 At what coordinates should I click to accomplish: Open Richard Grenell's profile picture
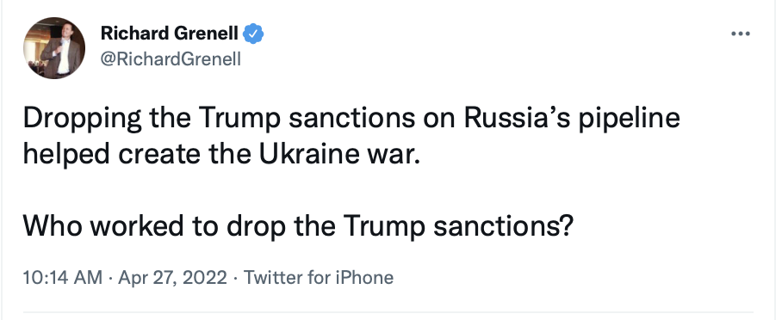click(x=54, y=48)
